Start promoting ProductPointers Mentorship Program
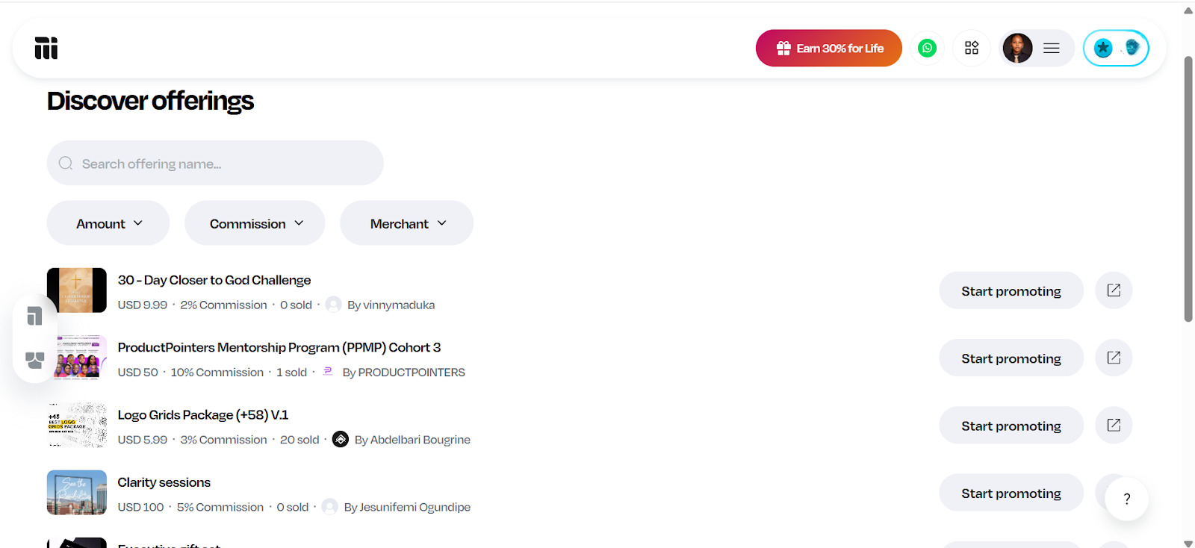The height and width of the screenshot is (548, 1195). 1011,358
